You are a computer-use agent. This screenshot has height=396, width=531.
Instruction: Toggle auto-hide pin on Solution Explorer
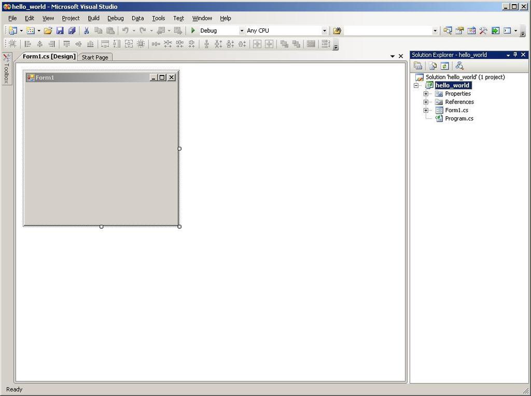click(515, 54)
